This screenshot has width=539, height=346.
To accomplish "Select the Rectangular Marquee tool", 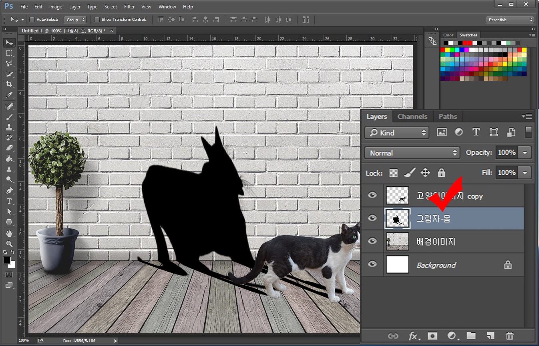I will [9, 53].
